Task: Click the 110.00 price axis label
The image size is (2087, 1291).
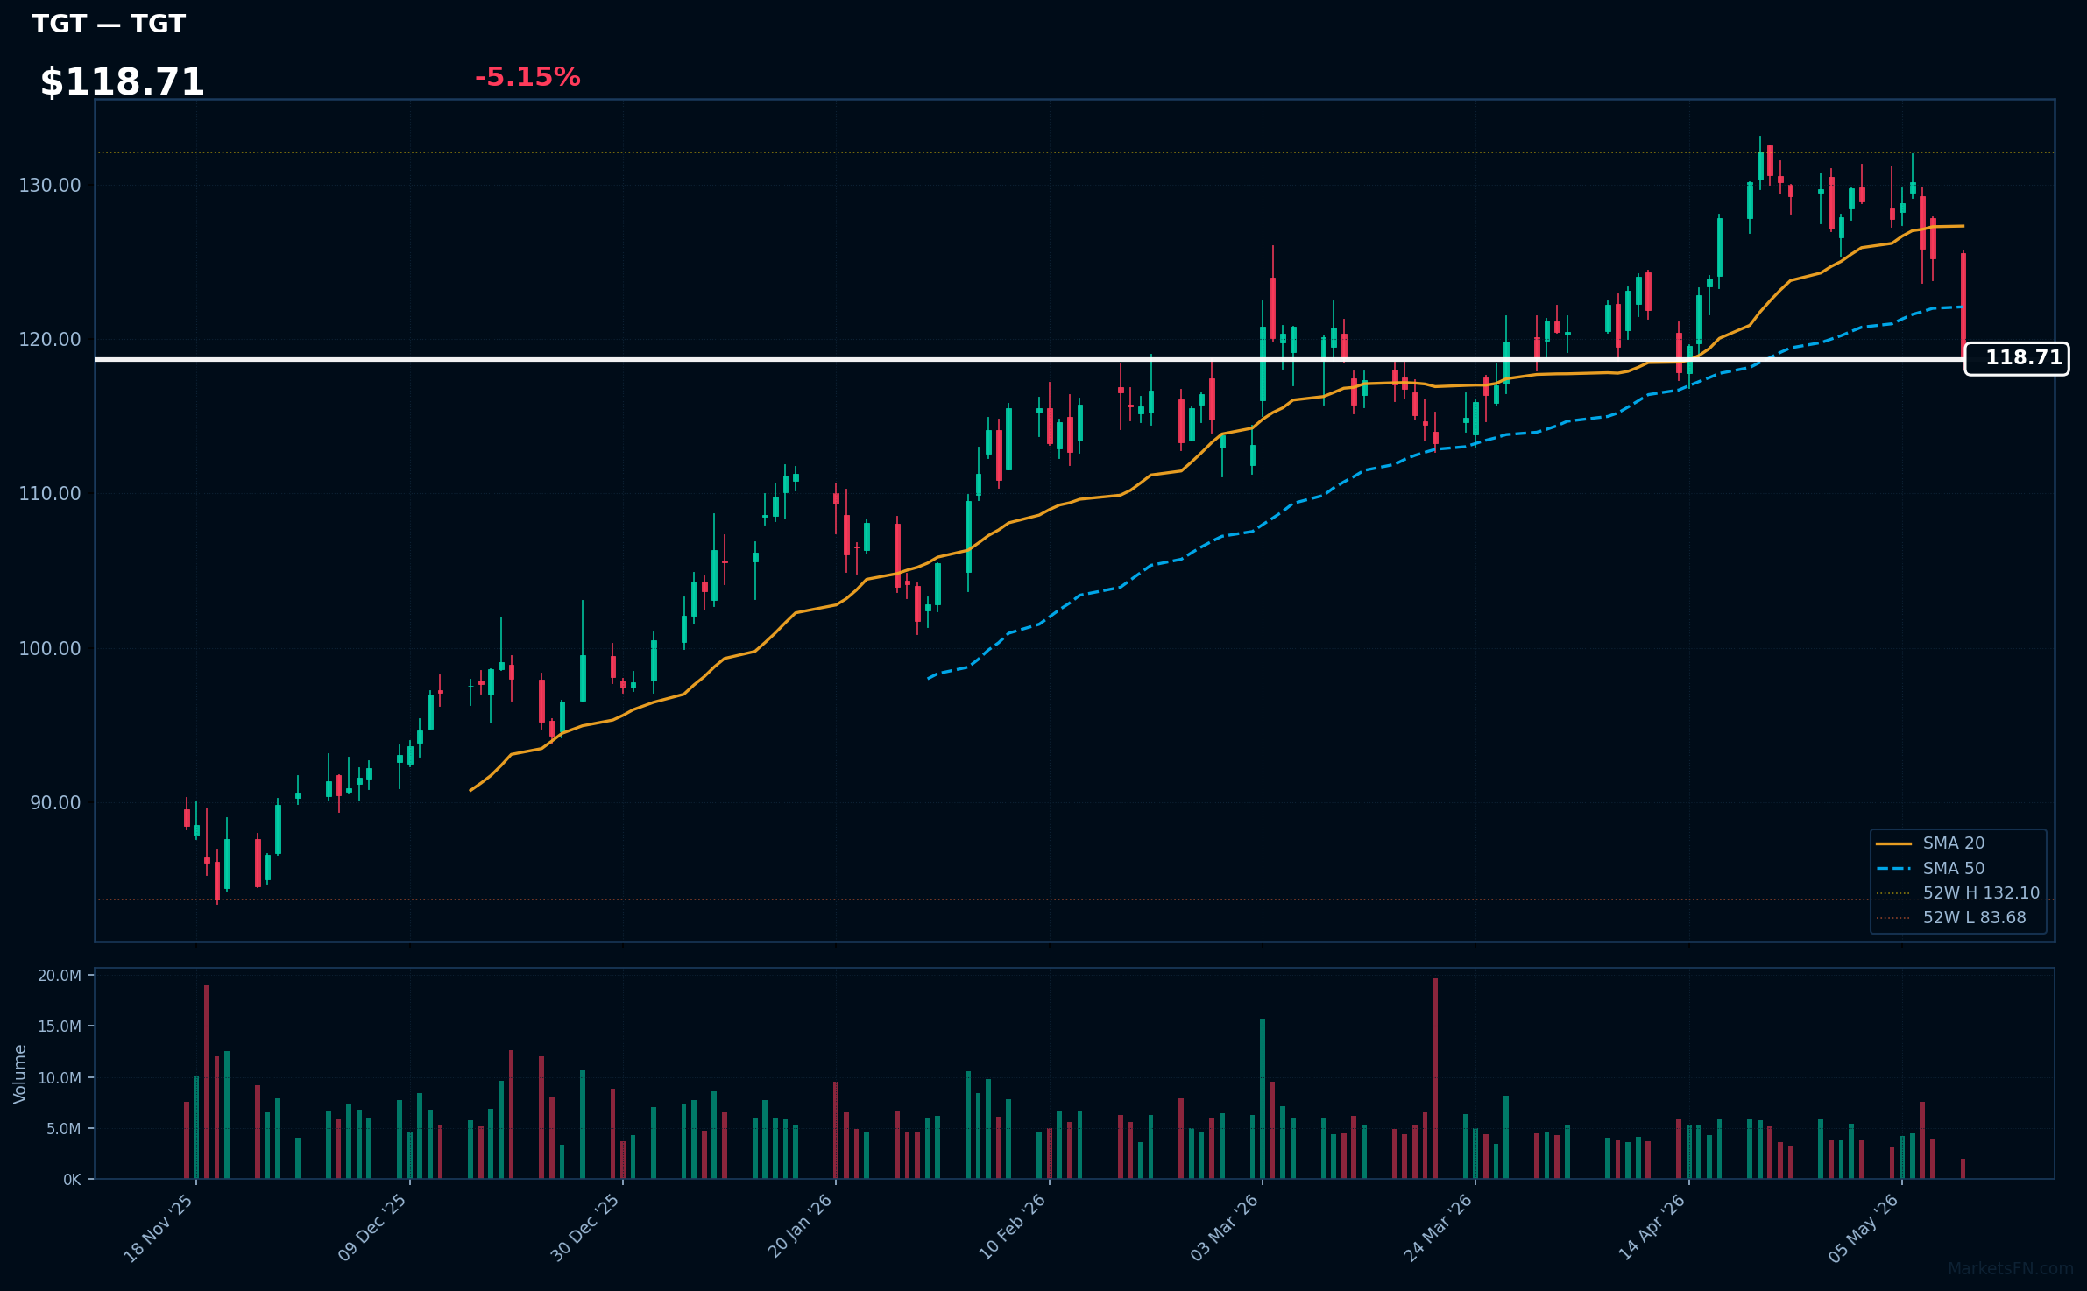Action: [50, 493]
